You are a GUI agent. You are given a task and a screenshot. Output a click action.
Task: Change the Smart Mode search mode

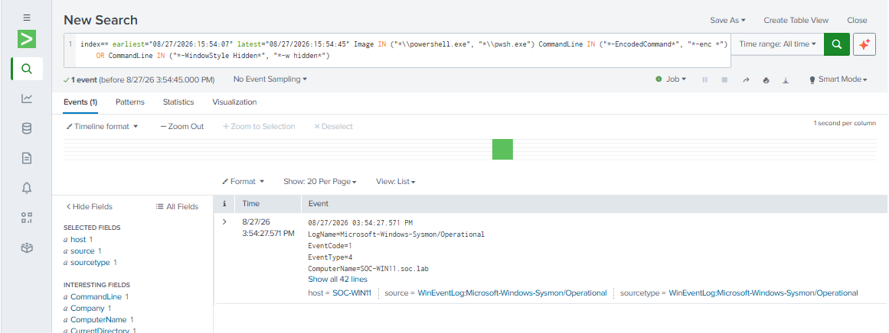point(838,79)
